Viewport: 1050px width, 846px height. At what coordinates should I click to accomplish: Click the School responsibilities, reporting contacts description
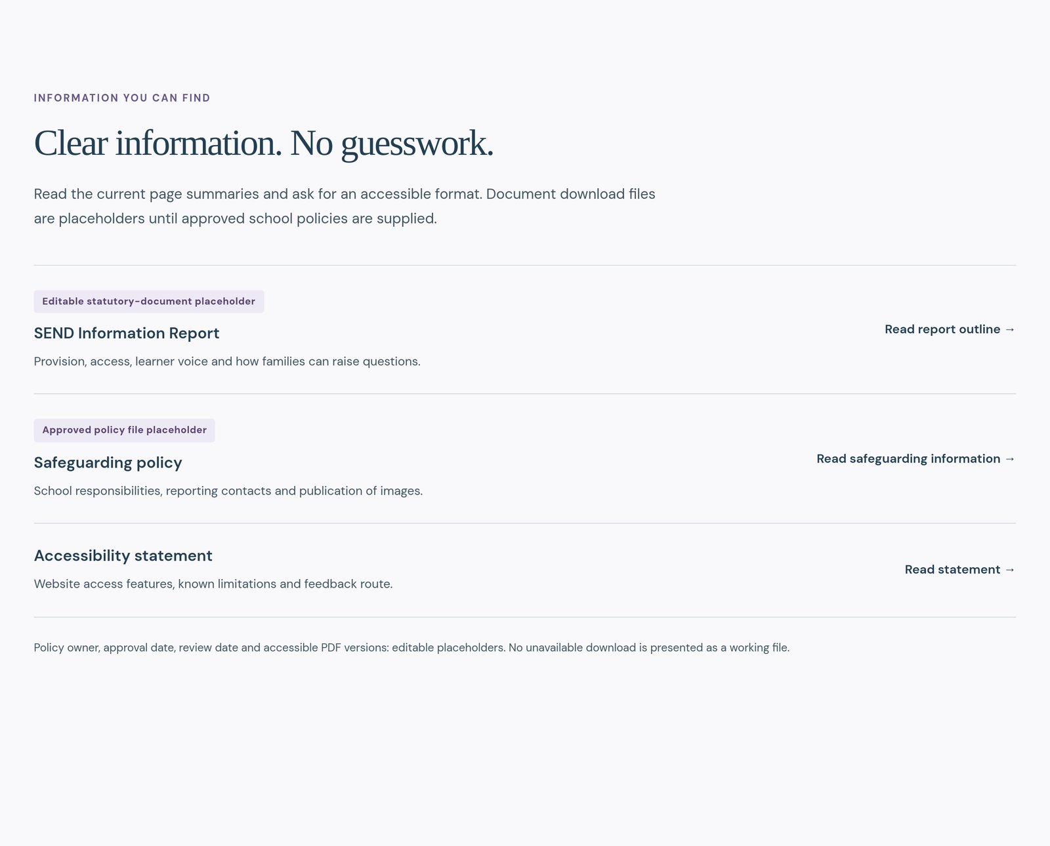tap(228, 491)
